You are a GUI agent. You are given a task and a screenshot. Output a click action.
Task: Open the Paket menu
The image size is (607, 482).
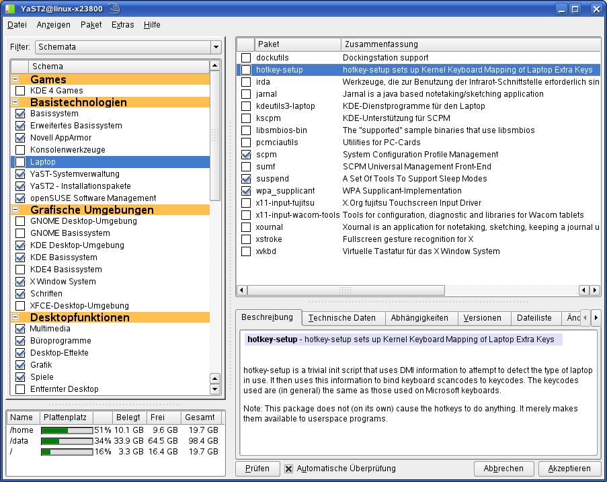pyautogui.click(x=91, y=25)
